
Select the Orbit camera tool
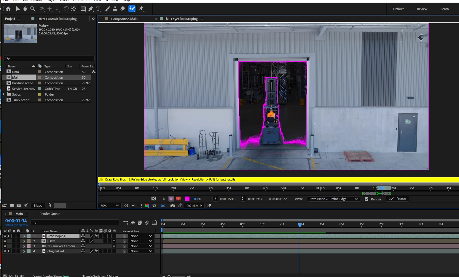(42, 9)
